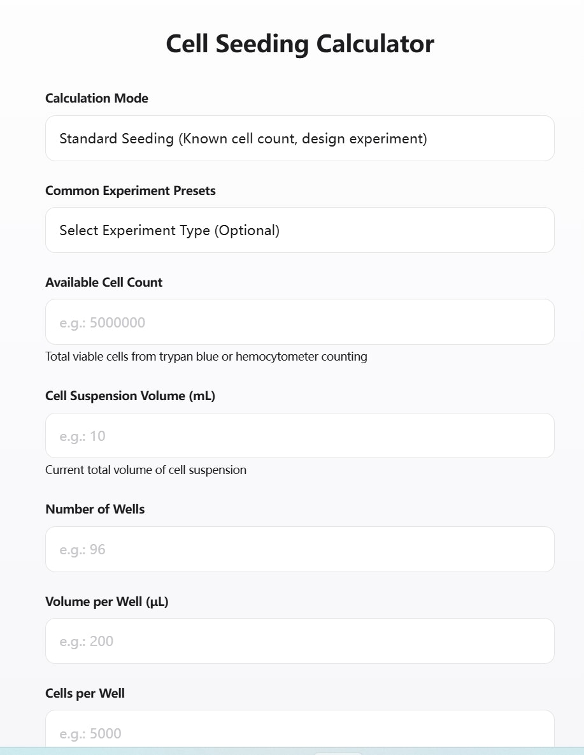The image size is (584, 755).
Task: Click the trypan blue counting hint text
Action: [x=206, y=356]
